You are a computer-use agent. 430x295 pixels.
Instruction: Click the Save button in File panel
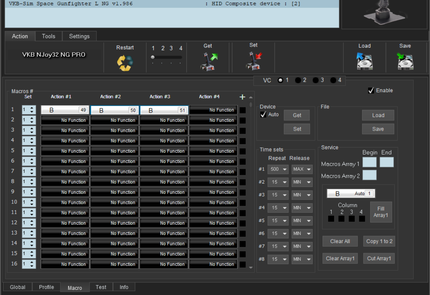pos(378,129)
